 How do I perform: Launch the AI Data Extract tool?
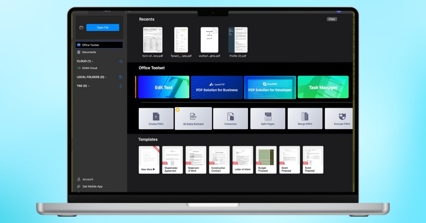pos(193,119)
